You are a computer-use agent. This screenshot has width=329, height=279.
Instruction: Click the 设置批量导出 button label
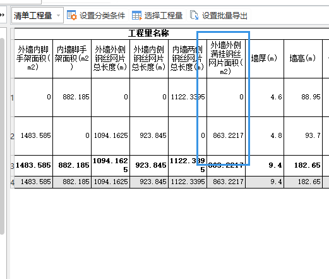tap(225, 16)
